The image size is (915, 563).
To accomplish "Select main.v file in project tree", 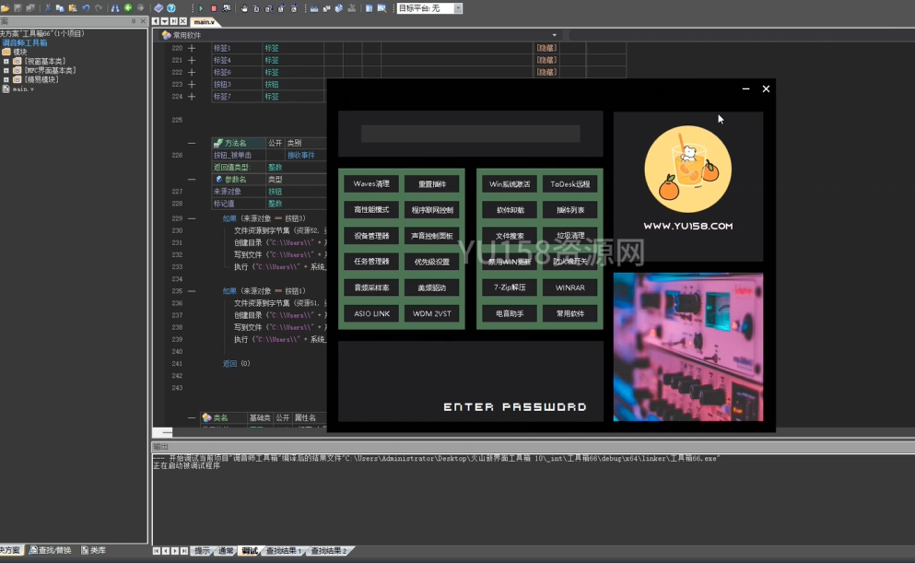I will click(23, 88).
